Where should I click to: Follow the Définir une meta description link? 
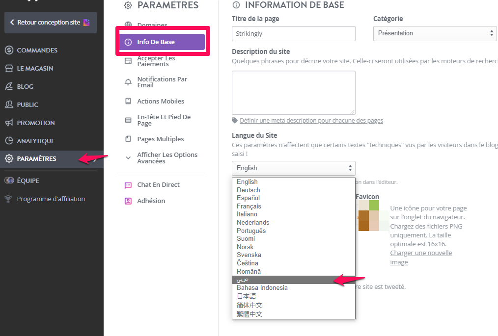click(311, 121)
